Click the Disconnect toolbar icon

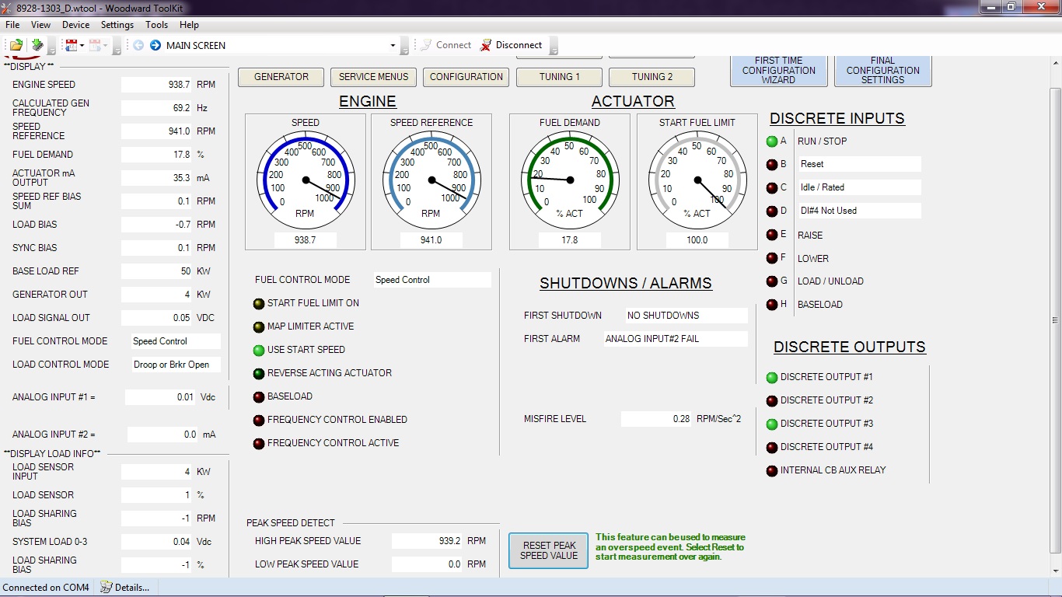pyautogui.click(x=486, y=44)
